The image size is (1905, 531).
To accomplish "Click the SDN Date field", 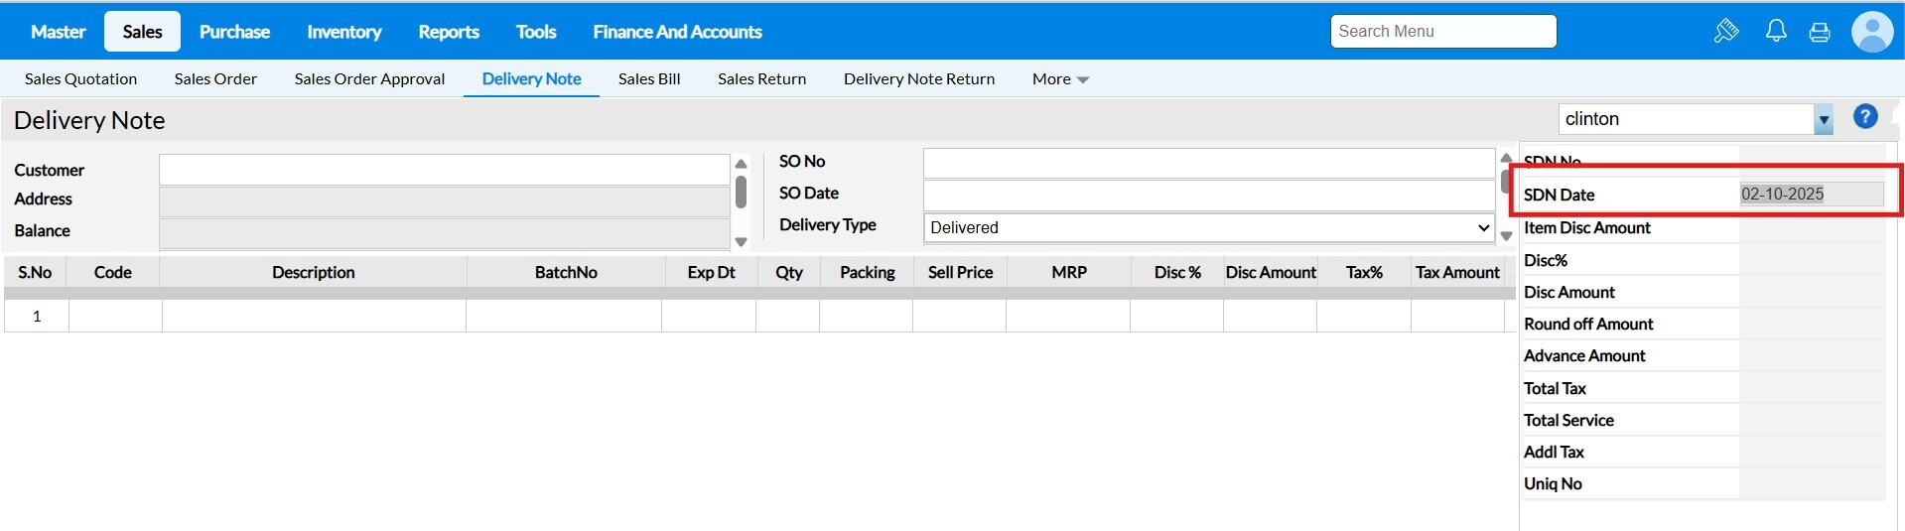I will click(1811, 195).
